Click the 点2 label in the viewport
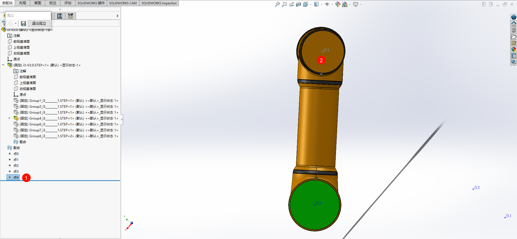Screen dimensions: 517x239 (477, 187)
